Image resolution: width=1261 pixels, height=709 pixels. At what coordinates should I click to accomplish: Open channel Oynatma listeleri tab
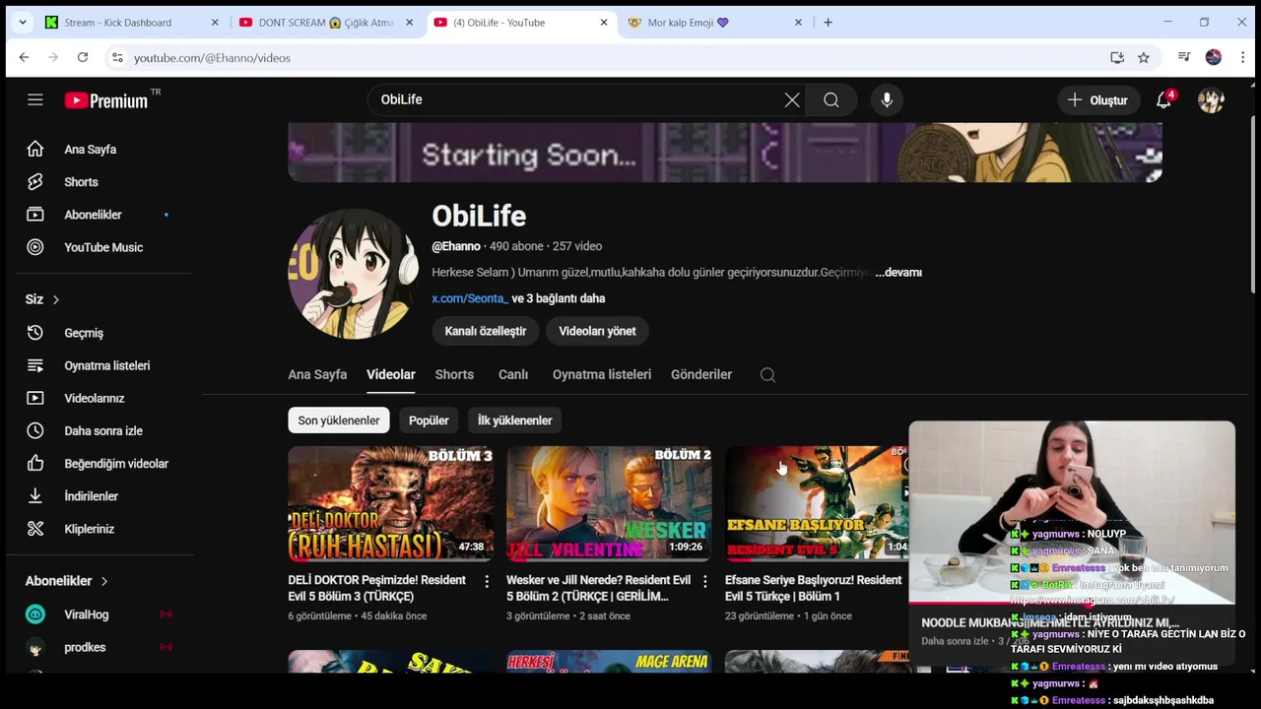(x=602, y=374)
